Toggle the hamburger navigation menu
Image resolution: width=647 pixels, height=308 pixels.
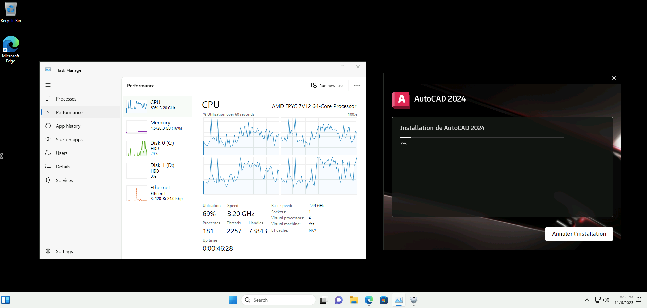point(48,85)
